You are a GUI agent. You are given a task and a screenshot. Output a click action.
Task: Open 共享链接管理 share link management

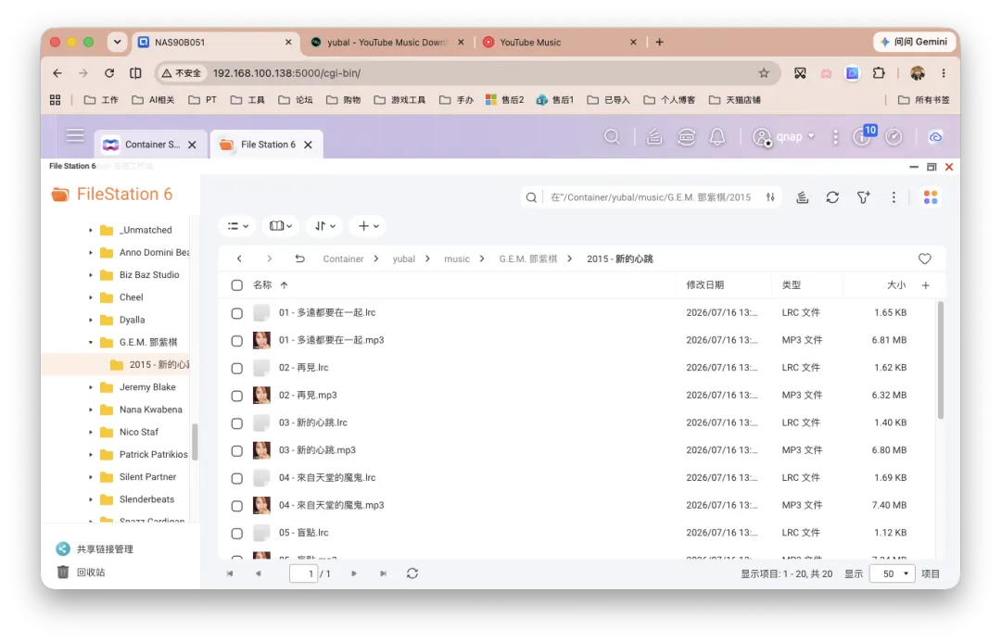tap(95, 549)
